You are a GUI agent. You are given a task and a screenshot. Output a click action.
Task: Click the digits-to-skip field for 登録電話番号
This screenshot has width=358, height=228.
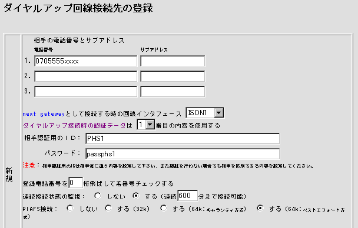(75, 183)
